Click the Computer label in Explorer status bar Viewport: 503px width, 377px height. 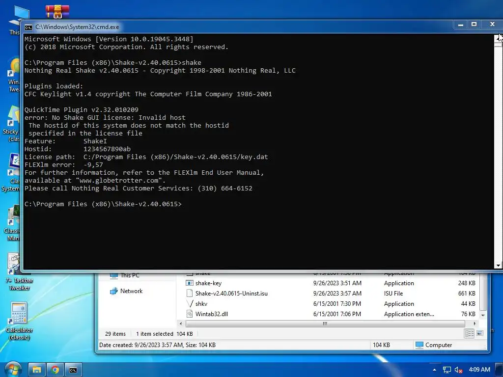438,345
